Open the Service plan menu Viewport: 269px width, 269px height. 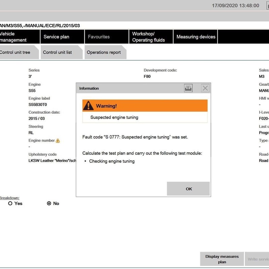coord(62,37)
